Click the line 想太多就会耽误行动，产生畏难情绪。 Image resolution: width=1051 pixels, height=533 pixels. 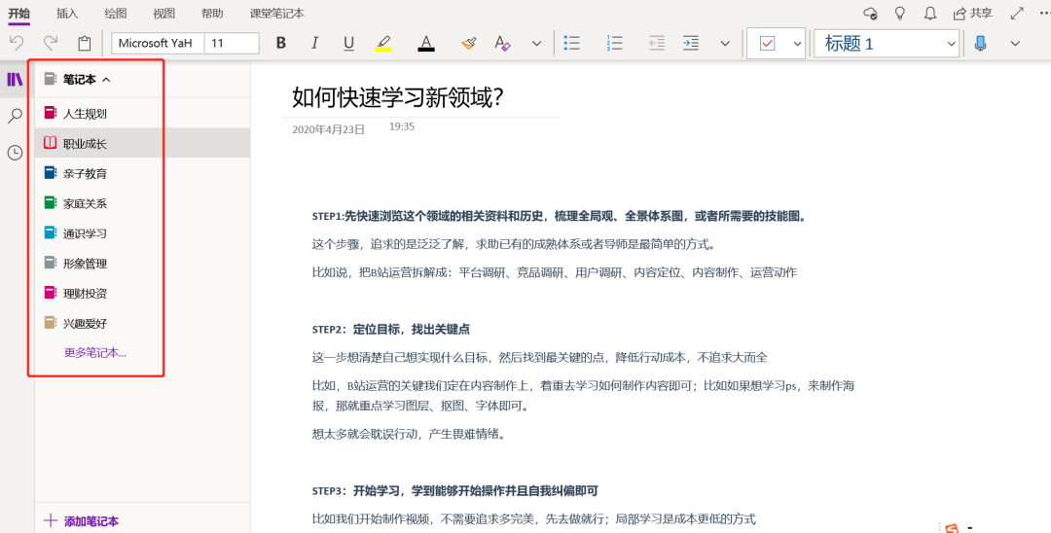point(409,434)
